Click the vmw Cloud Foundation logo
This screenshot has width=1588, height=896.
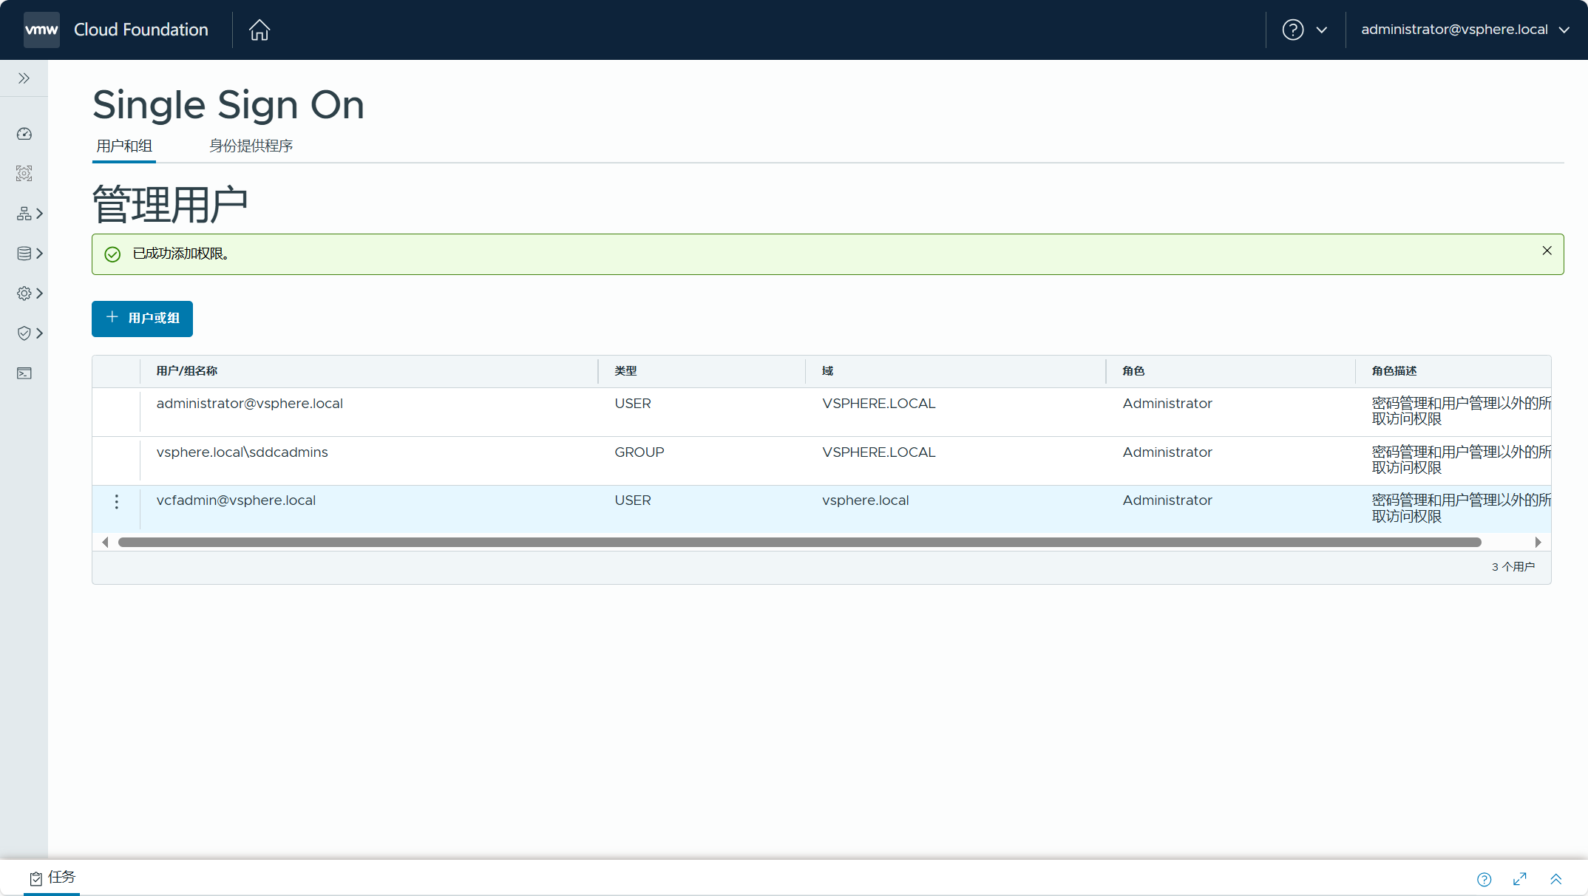[x=116, y=30]
